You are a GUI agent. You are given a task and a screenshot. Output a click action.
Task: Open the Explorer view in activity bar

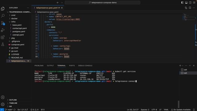[x=3, y=9]
